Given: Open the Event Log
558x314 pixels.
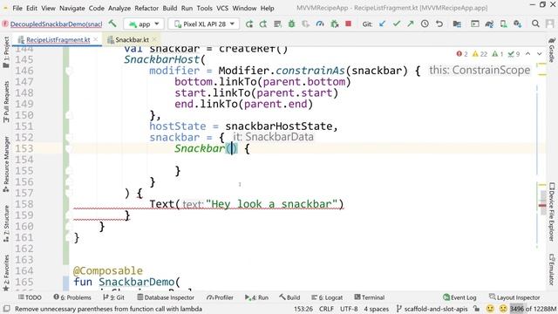Looking at the screenshot, I should [459, 297].
